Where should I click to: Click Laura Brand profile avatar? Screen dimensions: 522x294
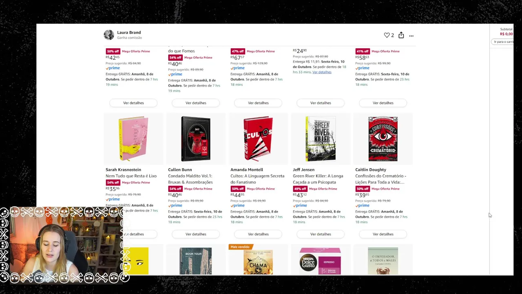(x=109, y=35)
